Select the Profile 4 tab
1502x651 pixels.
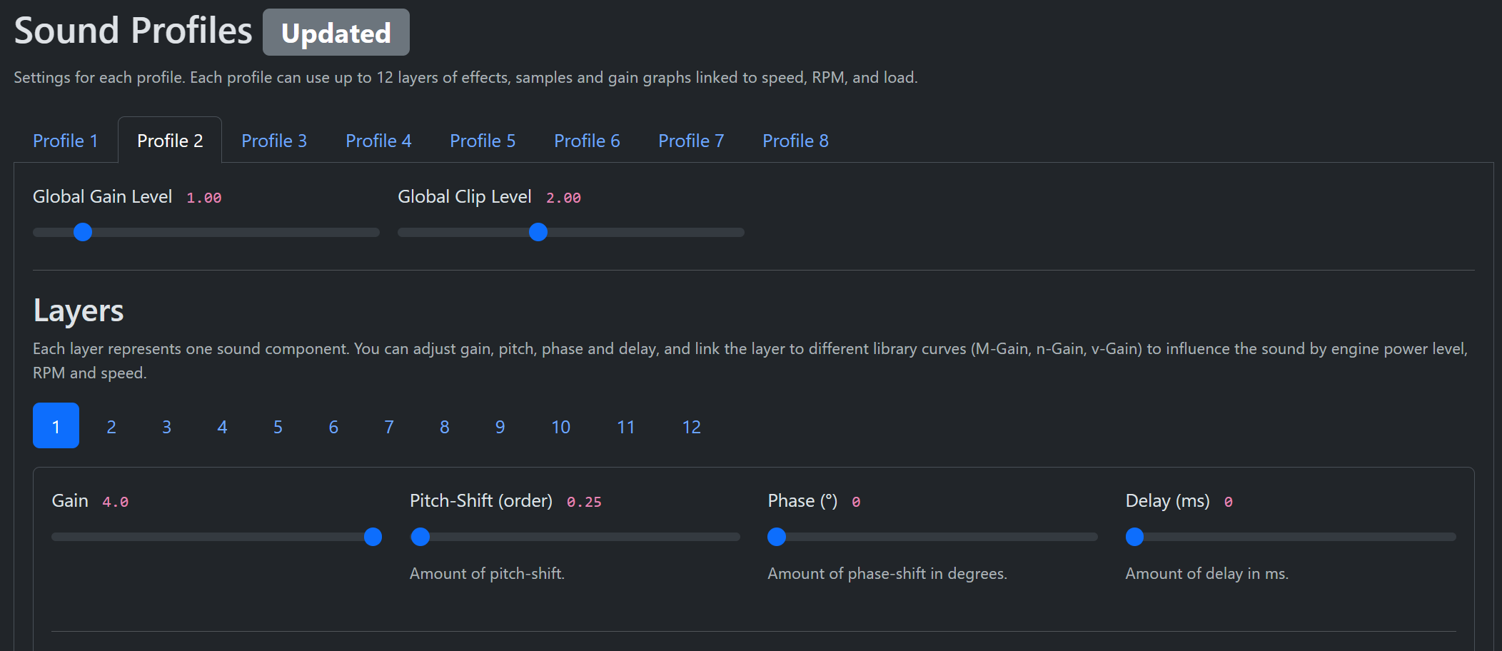pyautogui.click(x=378, y=141)
